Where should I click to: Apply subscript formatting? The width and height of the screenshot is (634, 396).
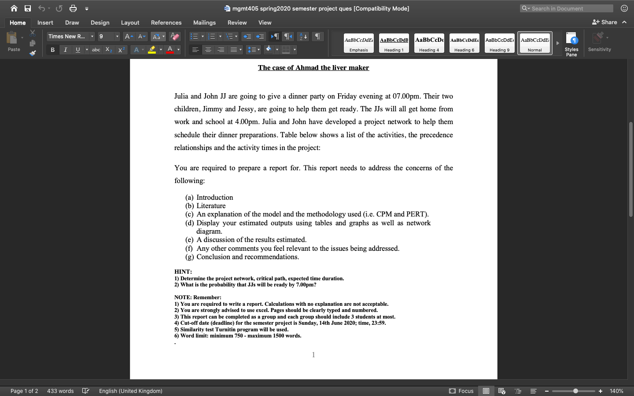pyautogui.click(x=108, y=50)
